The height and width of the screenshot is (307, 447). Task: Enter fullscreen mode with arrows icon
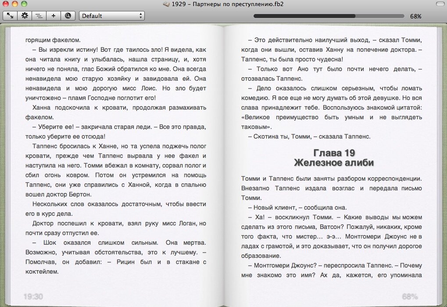click(x=10, y=16)
